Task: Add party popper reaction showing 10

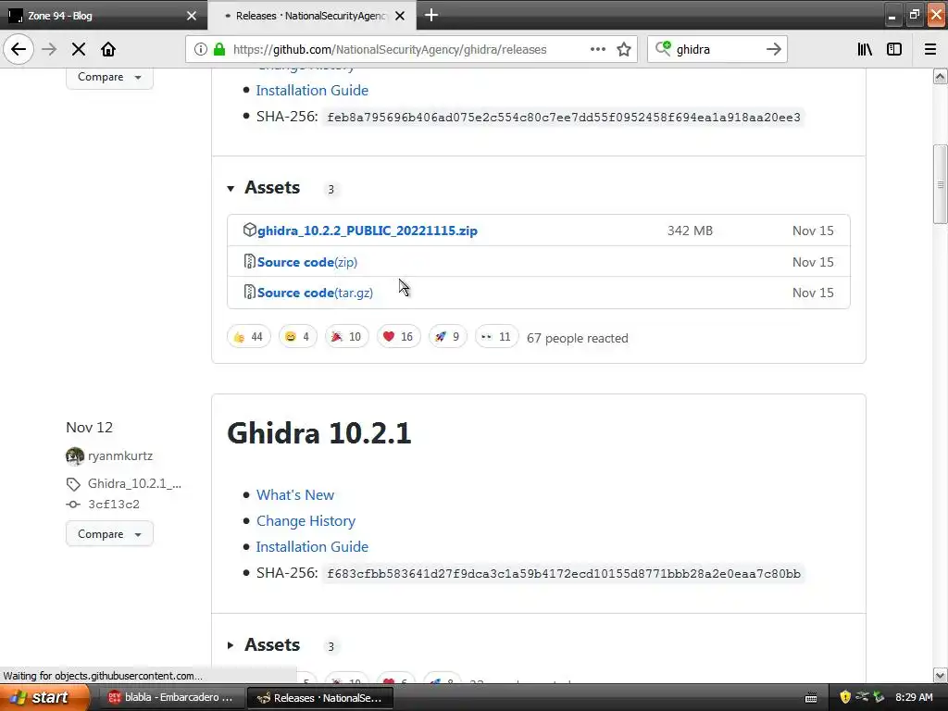Action: 346,337
